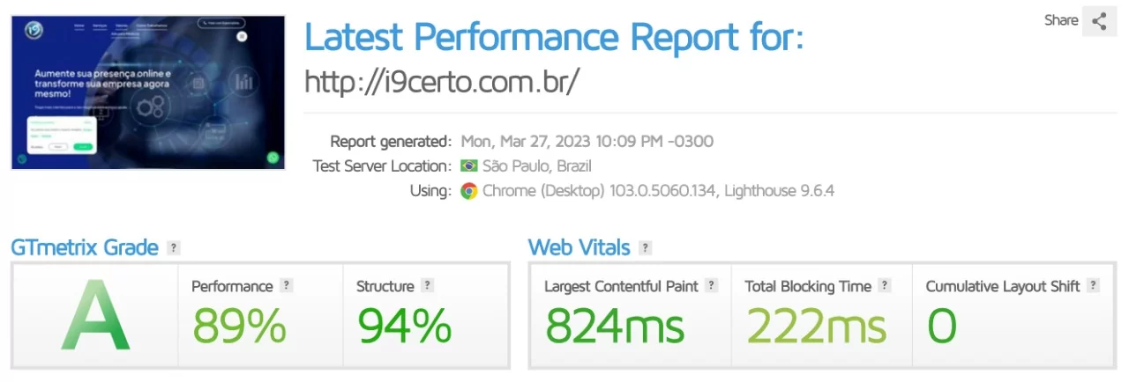Click the large A grade letter
The width and height of the screenshot is (1129, 382).
(95, 316)
